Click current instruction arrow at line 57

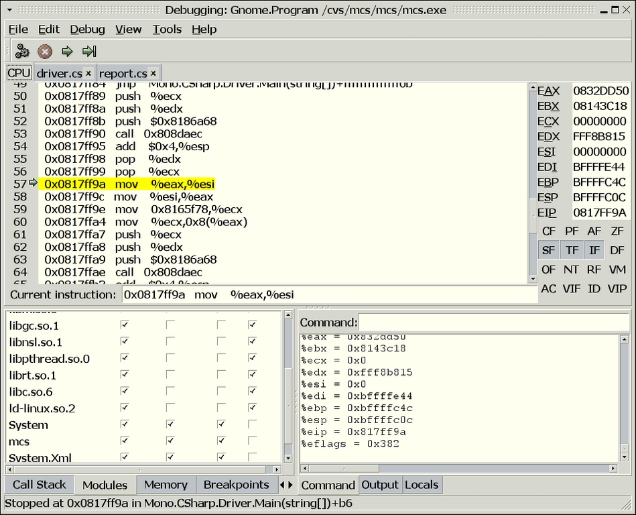(34, 183)
